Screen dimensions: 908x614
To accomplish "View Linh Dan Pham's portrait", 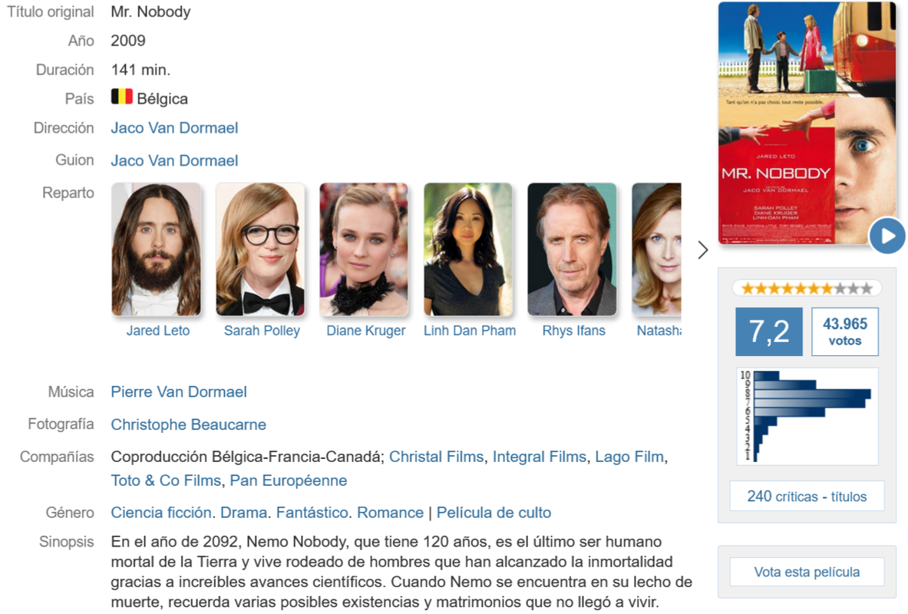I will pyautogui.click(x=468, y=249).
